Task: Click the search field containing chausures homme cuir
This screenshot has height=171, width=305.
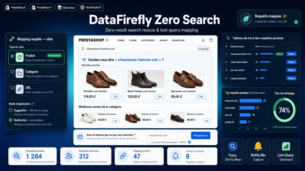Action: [x=145, y=49]
